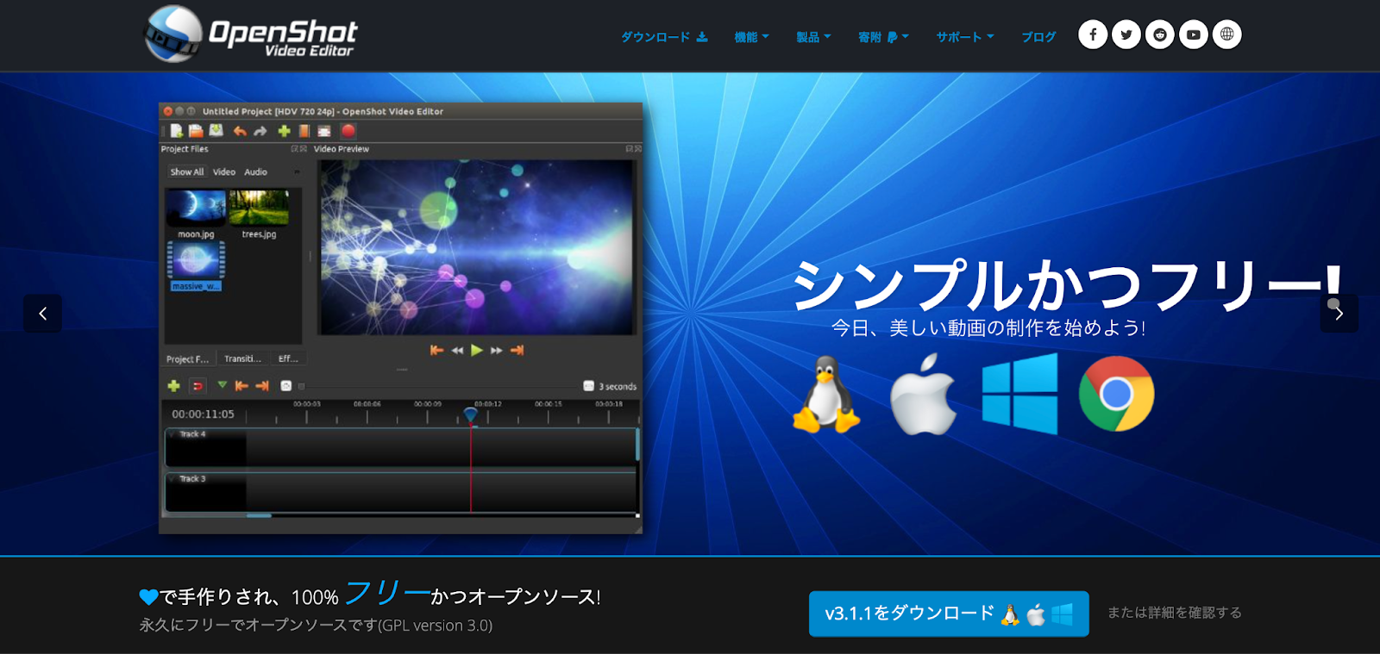Click zoom-out icon left of zoom slider
Screen dimensions: 1380x654
(286, 386)
